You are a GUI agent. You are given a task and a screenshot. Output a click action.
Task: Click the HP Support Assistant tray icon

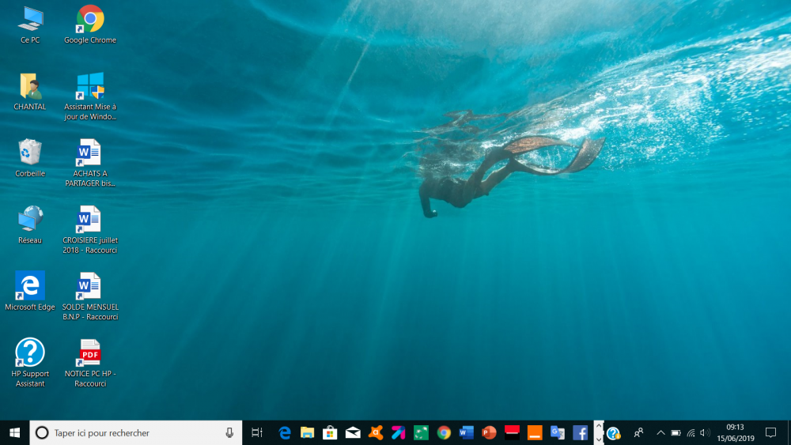[614, 433]
